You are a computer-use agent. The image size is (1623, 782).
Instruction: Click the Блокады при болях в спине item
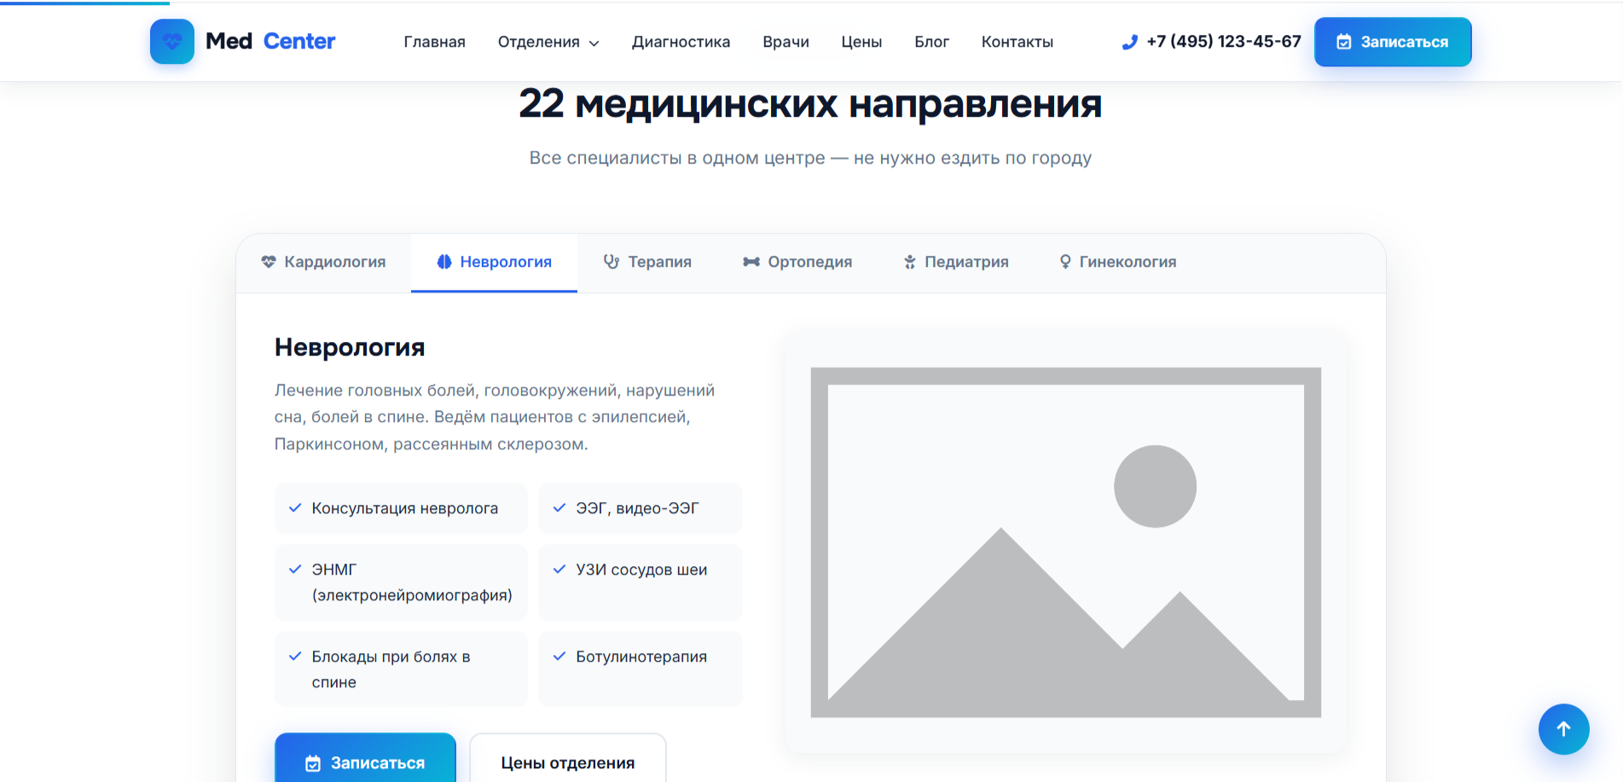401,669
